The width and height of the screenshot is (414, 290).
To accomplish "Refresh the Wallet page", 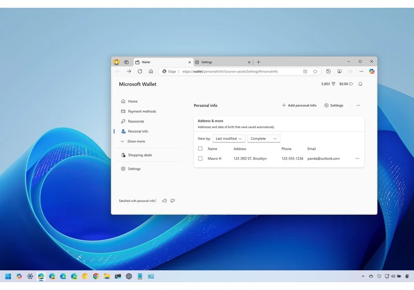I will [x=140, y=71].
